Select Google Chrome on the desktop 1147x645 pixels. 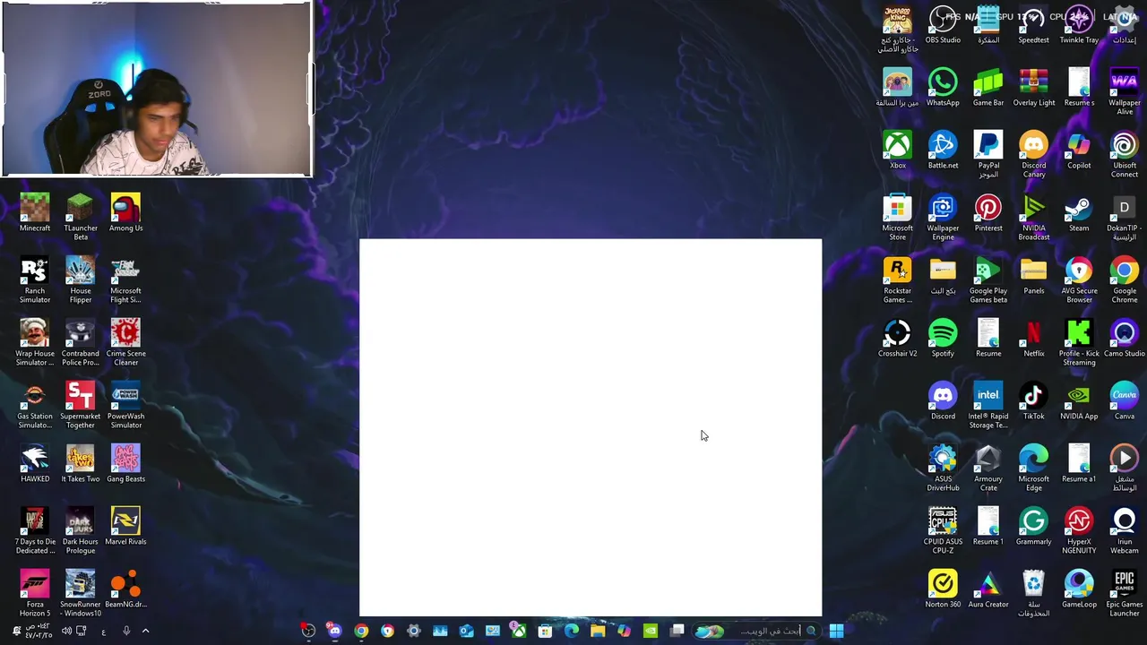[1125, 279]
